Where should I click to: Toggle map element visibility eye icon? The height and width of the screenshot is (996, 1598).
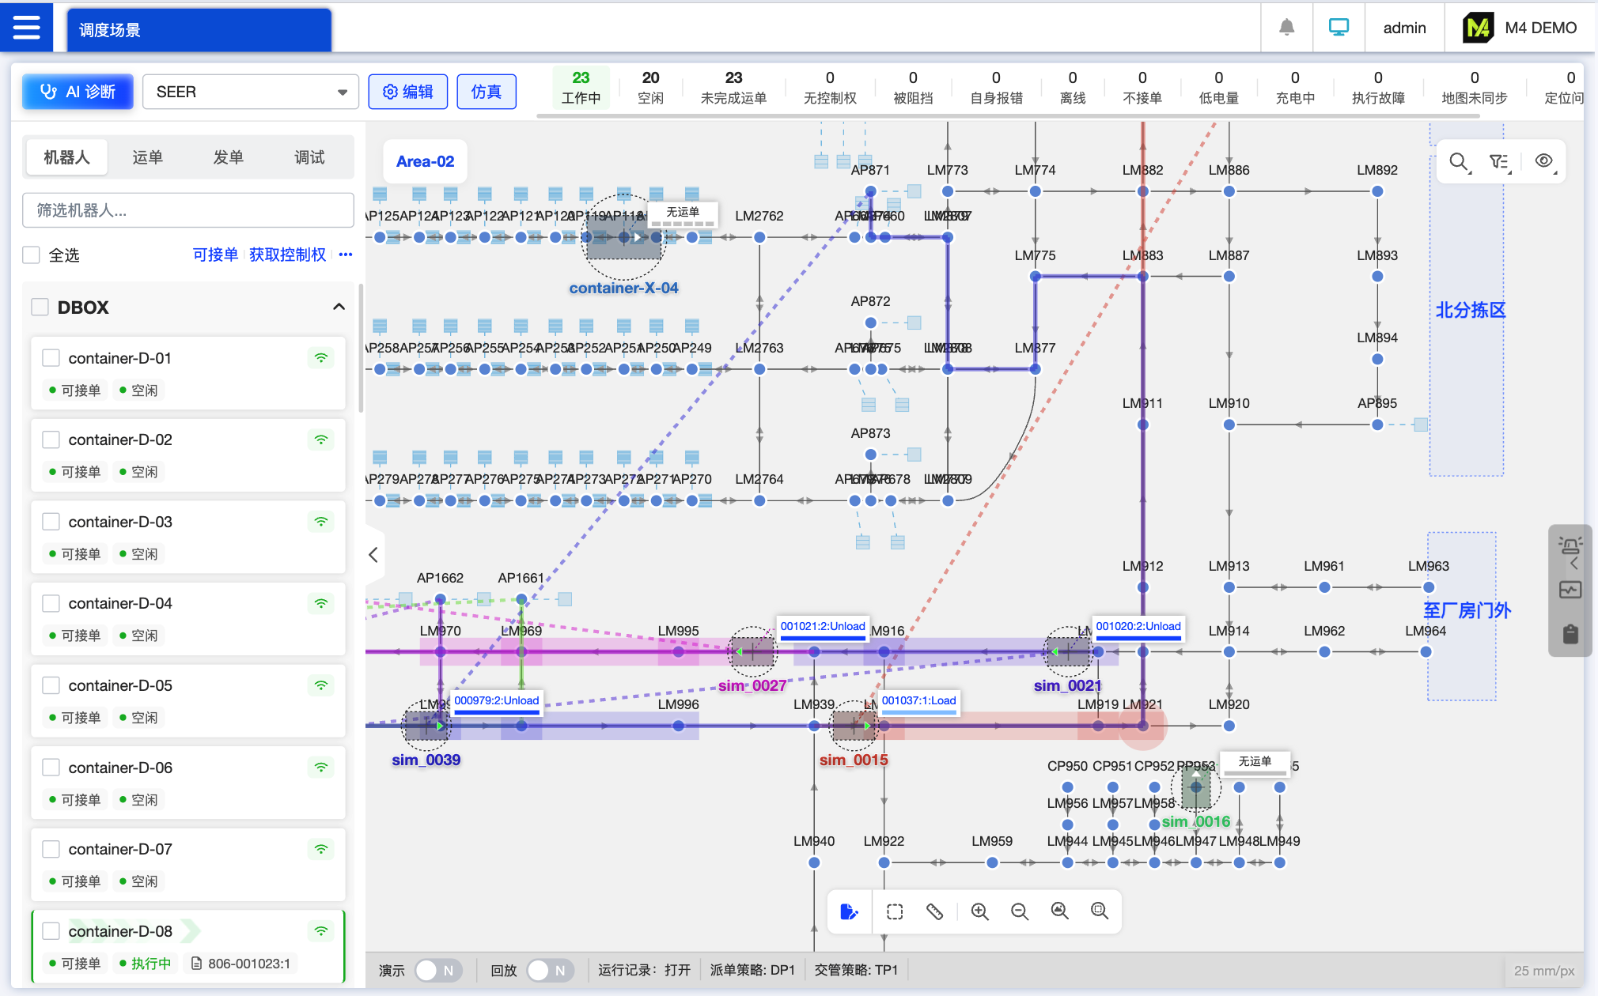(x=1543, y=161)
